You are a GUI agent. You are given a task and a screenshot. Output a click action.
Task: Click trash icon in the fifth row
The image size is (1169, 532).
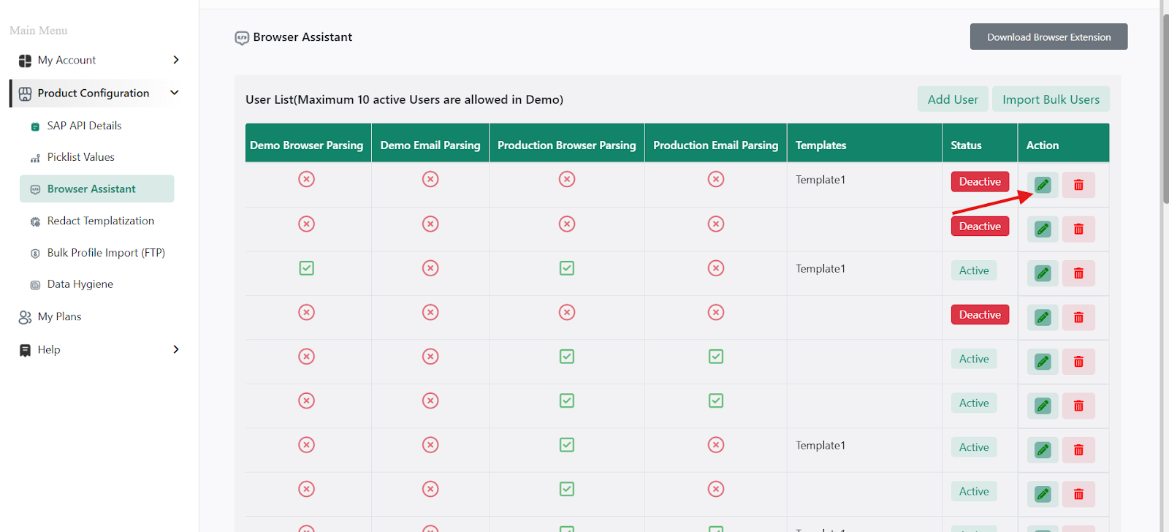pos(1078,362)
